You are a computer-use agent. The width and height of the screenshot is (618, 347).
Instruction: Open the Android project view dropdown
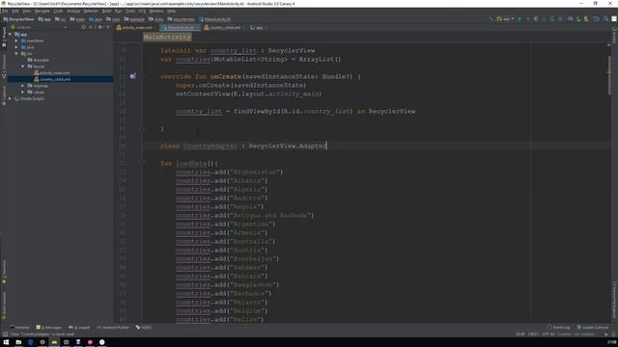click(x=39, y=27)
